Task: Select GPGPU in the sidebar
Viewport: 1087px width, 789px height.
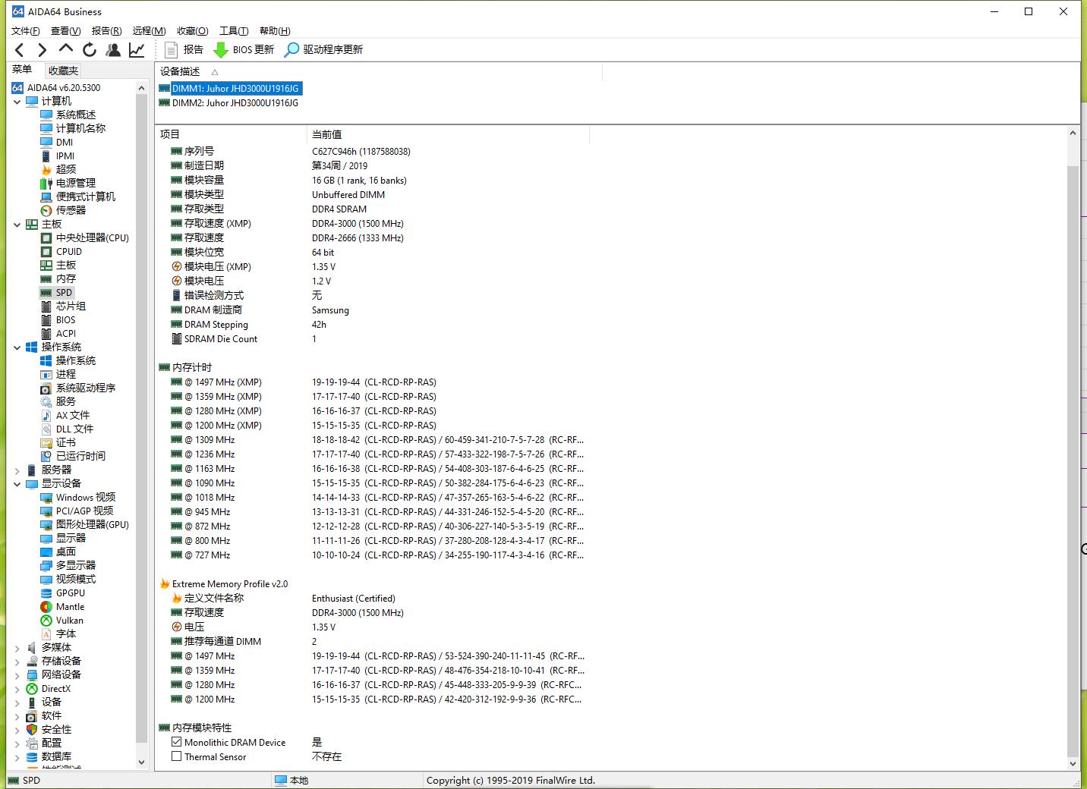Action: tap(70, 593)
